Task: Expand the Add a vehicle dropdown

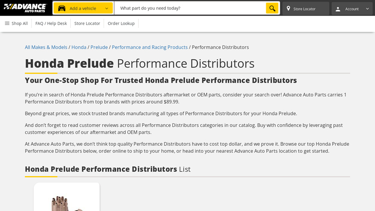Action: 106,8
